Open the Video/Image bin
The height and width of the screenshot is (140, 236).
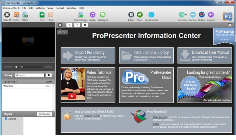point(81,15)
